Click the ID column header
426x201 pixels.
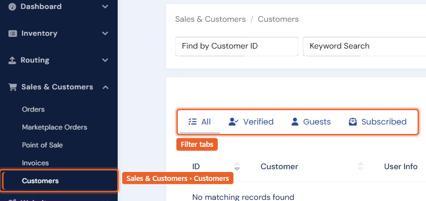[x=196, y=166]
